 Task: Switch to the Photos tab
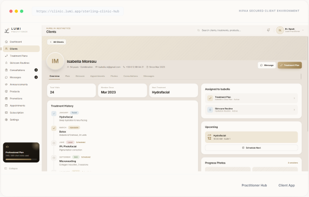[x=114, y=76]
